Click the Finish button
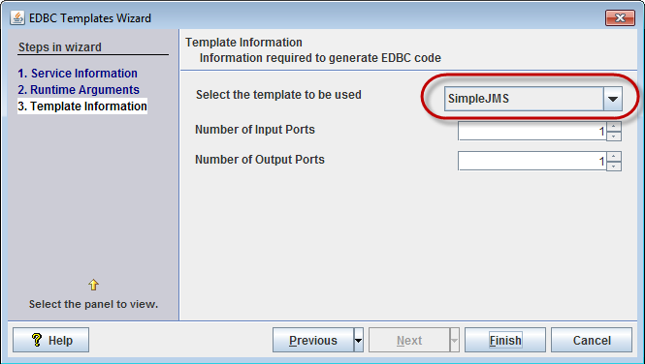Viewport: 645px width, 364px height. (x=505, y=340)
